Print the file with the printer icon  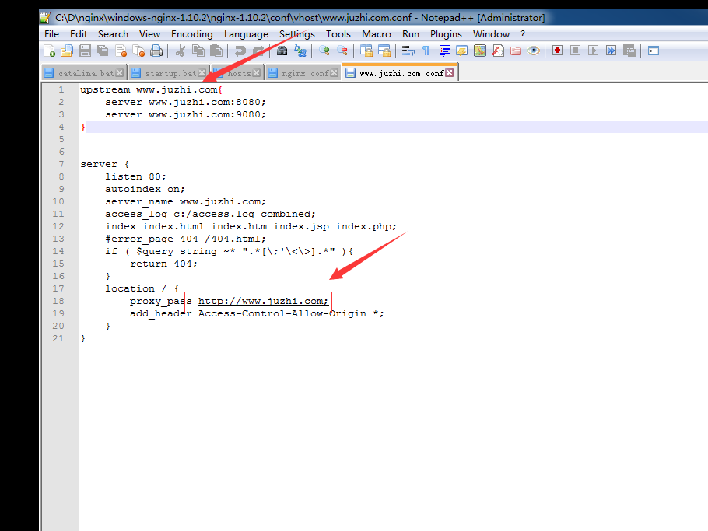point(156,51)
